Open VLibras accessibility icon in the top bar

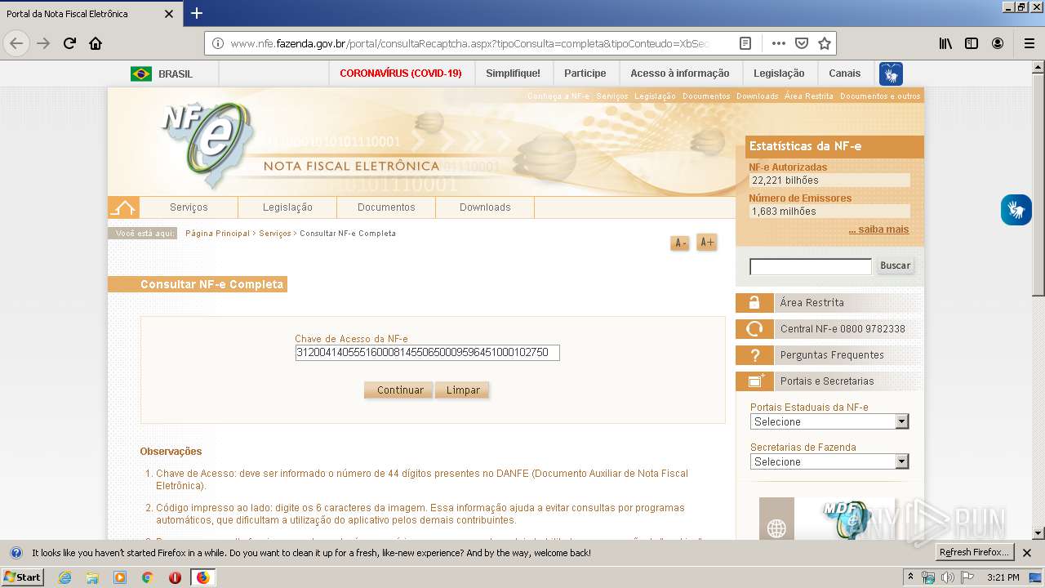pos(891,73)
